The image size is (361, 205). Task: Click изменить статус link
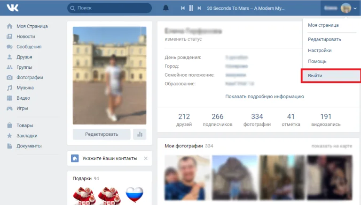[x=183, y=39]
